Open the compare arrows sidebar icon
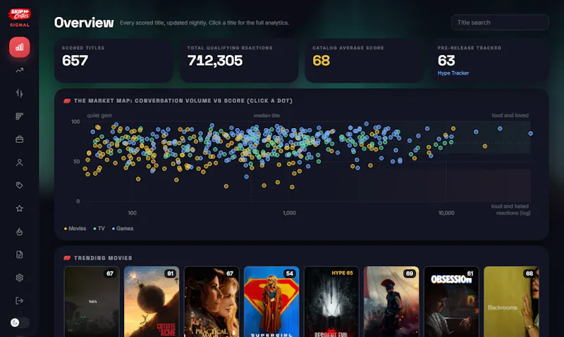The width and height of the screenshot is (564, 337). click(x=20, y=94)
